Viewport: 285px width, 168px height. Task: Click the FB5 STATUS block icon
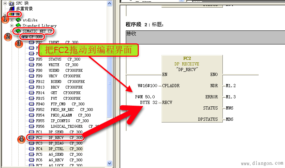[32, 59]
